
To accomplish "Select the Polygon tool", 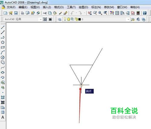I will pyautogui.click(x=3, y=42).
